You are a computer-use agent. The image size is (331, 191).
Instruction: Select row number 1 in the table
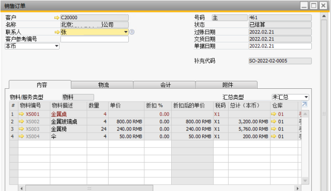point(14,114)
